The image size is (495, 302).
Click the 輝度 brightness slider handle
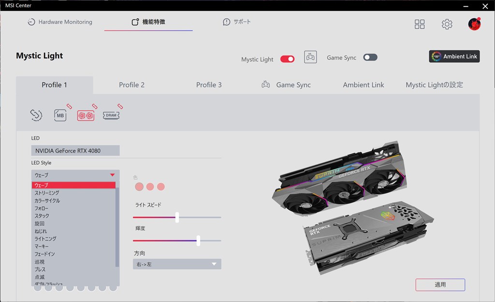(x=198, y=241)
